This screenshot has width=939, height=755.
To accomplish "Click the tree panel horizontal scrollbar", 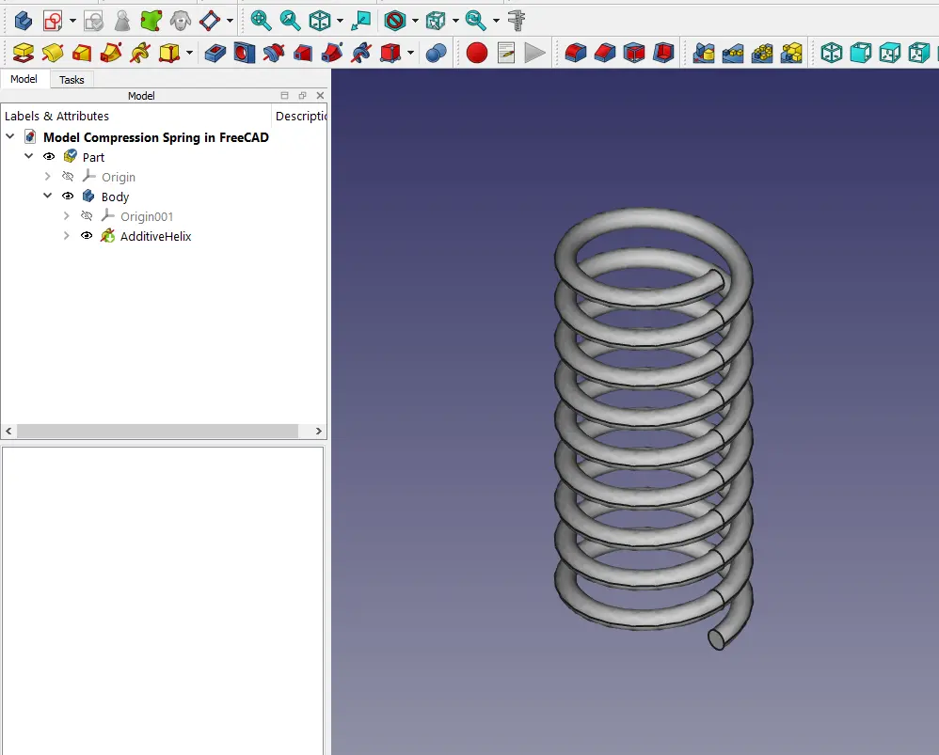I will (157, 431).
